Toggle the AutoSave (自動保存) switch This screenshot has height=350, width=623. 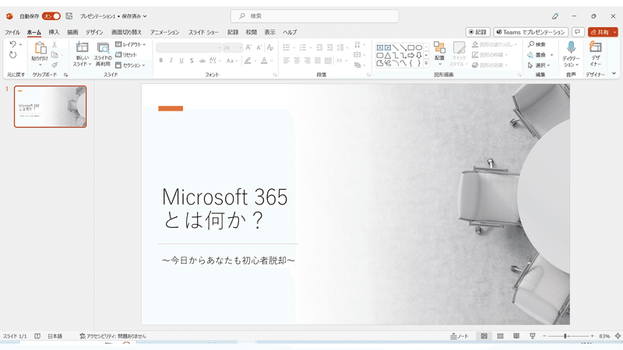pyautogui.click(x=51, y=16)
